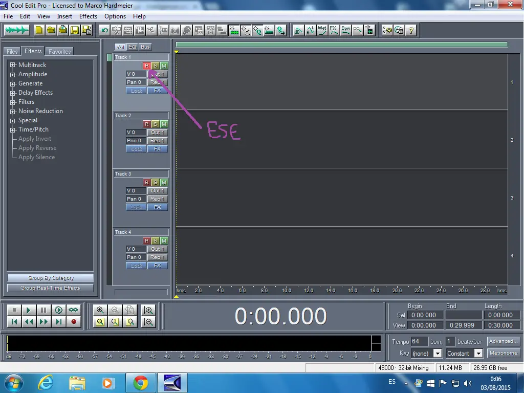
Task: Arm Track 2 record R button
Action: [x=146, y=124]
